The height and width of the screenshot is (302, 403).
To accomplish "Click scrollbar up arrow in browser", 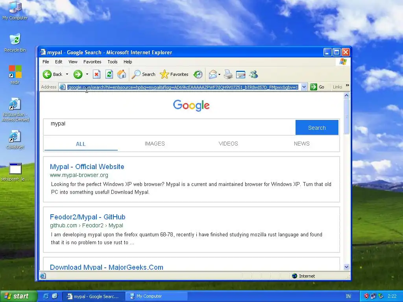I will click(x=346, y=96).
